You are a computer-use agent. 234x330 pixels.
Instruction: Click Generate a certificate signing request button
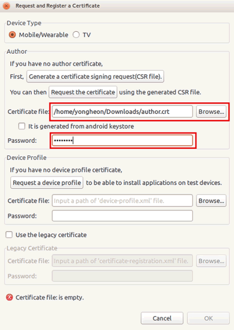[x=95, y=77]
